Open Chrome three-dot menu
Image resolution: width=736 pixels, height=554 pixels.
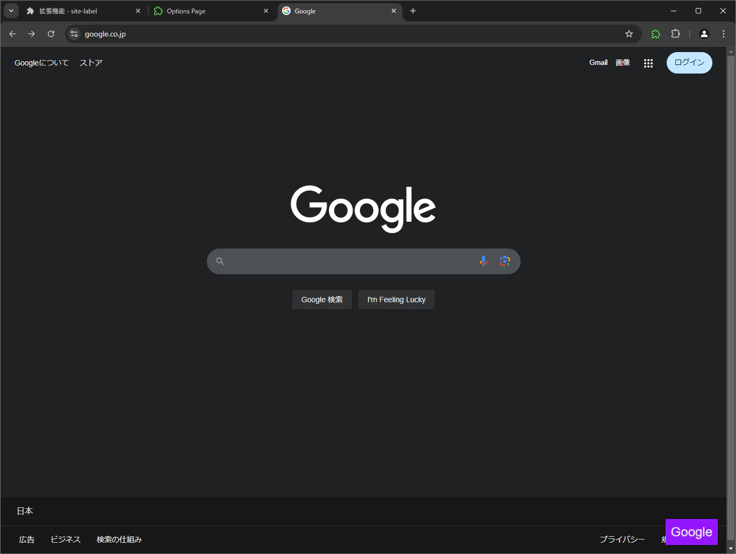coord(724,34)
